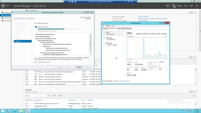Open the Notifications flag in Server Manager
Image resolution: width=201 pixels, height=113 pixels.
(x=174, y=6)
